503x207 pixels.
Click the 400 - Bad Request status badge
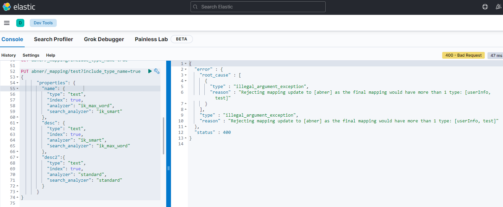(463, 55)
